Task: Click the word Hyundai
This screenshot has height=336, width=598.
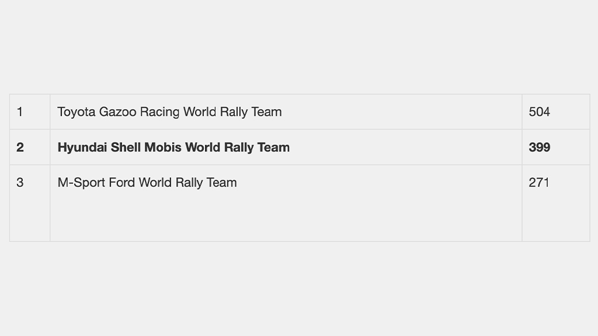Action: pos(82,148)
